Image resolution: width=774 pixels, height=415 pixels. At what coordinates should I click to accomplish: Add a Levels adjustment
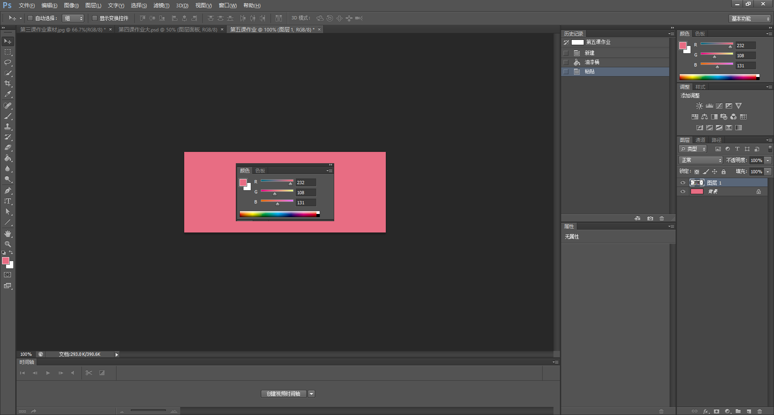click(x=709, y=106)
